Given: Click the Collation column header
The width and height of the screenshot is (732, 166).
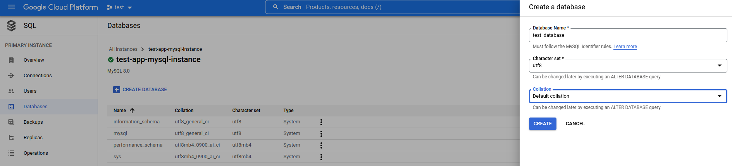Looking at the screenshot, I should pos(184,111).
